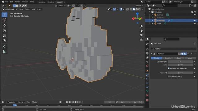
Task: Click the zoom view magnifier icon
Action: point(141,26)
